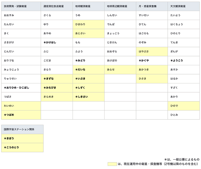Screen dimensions: 201x169
Task: Select the 月・惑星探査機 column header
Action: 152,6
